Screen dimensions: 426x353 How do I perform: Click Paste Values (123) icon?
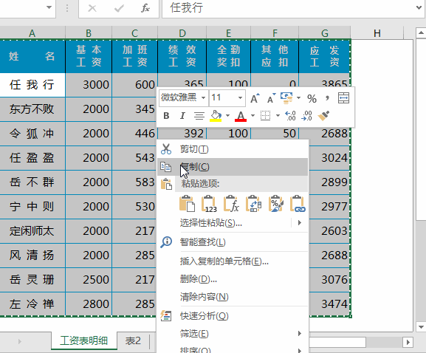tap(209, 204)
